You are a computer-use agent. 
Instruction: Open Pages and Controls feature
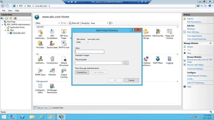[x=170, y=34]
